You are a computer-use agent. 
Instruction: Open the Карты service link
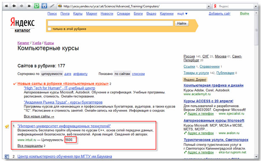(78, 13)
